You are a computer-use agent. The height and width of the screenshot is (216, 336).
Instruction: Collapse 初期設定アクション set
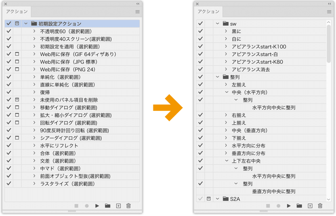pos(26,24)
